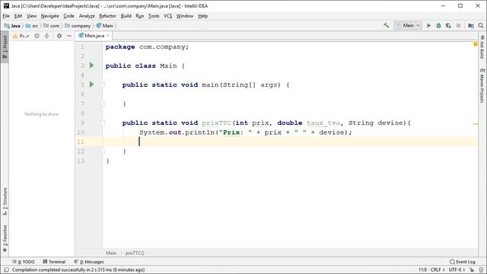Open the Structure tool window side tab

pyautogui.click(x=5, y=202)
